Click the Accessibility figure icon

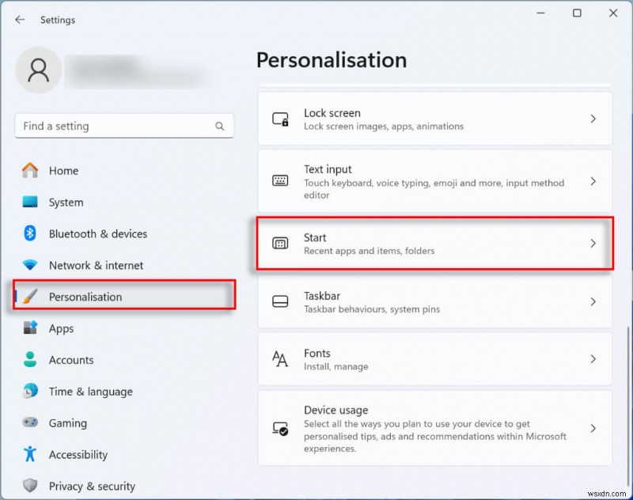click(30, 454)
